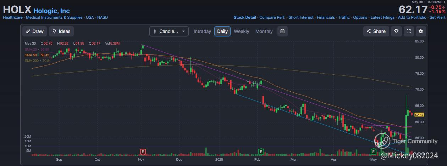Open Compare Perf. link
The image size is (447, 166).
pos(272,17)
